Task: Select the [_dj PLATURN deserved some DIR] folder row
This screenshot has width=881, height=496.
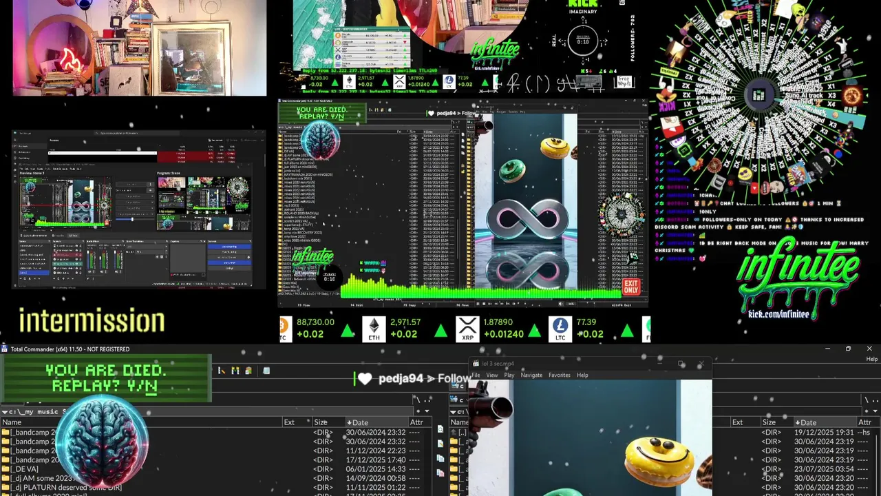Action: tap(217, 488)
